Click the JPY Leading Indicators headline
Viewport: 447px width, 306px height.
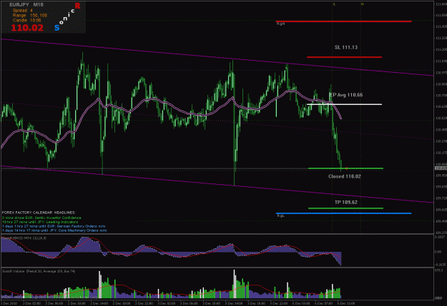click(x=40, y=222)
